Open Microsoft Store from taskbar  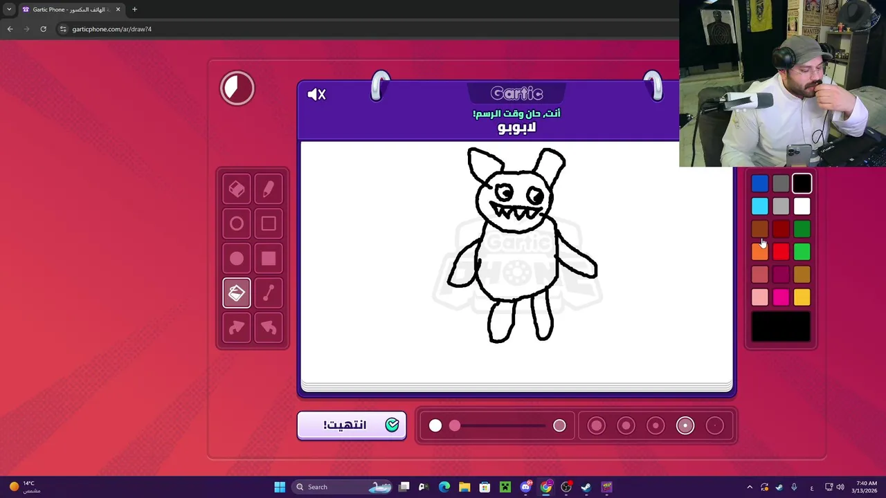(x=485, y=487)
